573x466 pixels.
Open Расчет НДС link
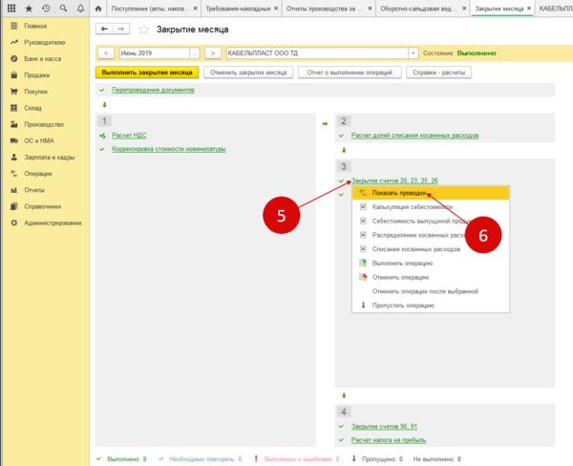click(129, 136)
